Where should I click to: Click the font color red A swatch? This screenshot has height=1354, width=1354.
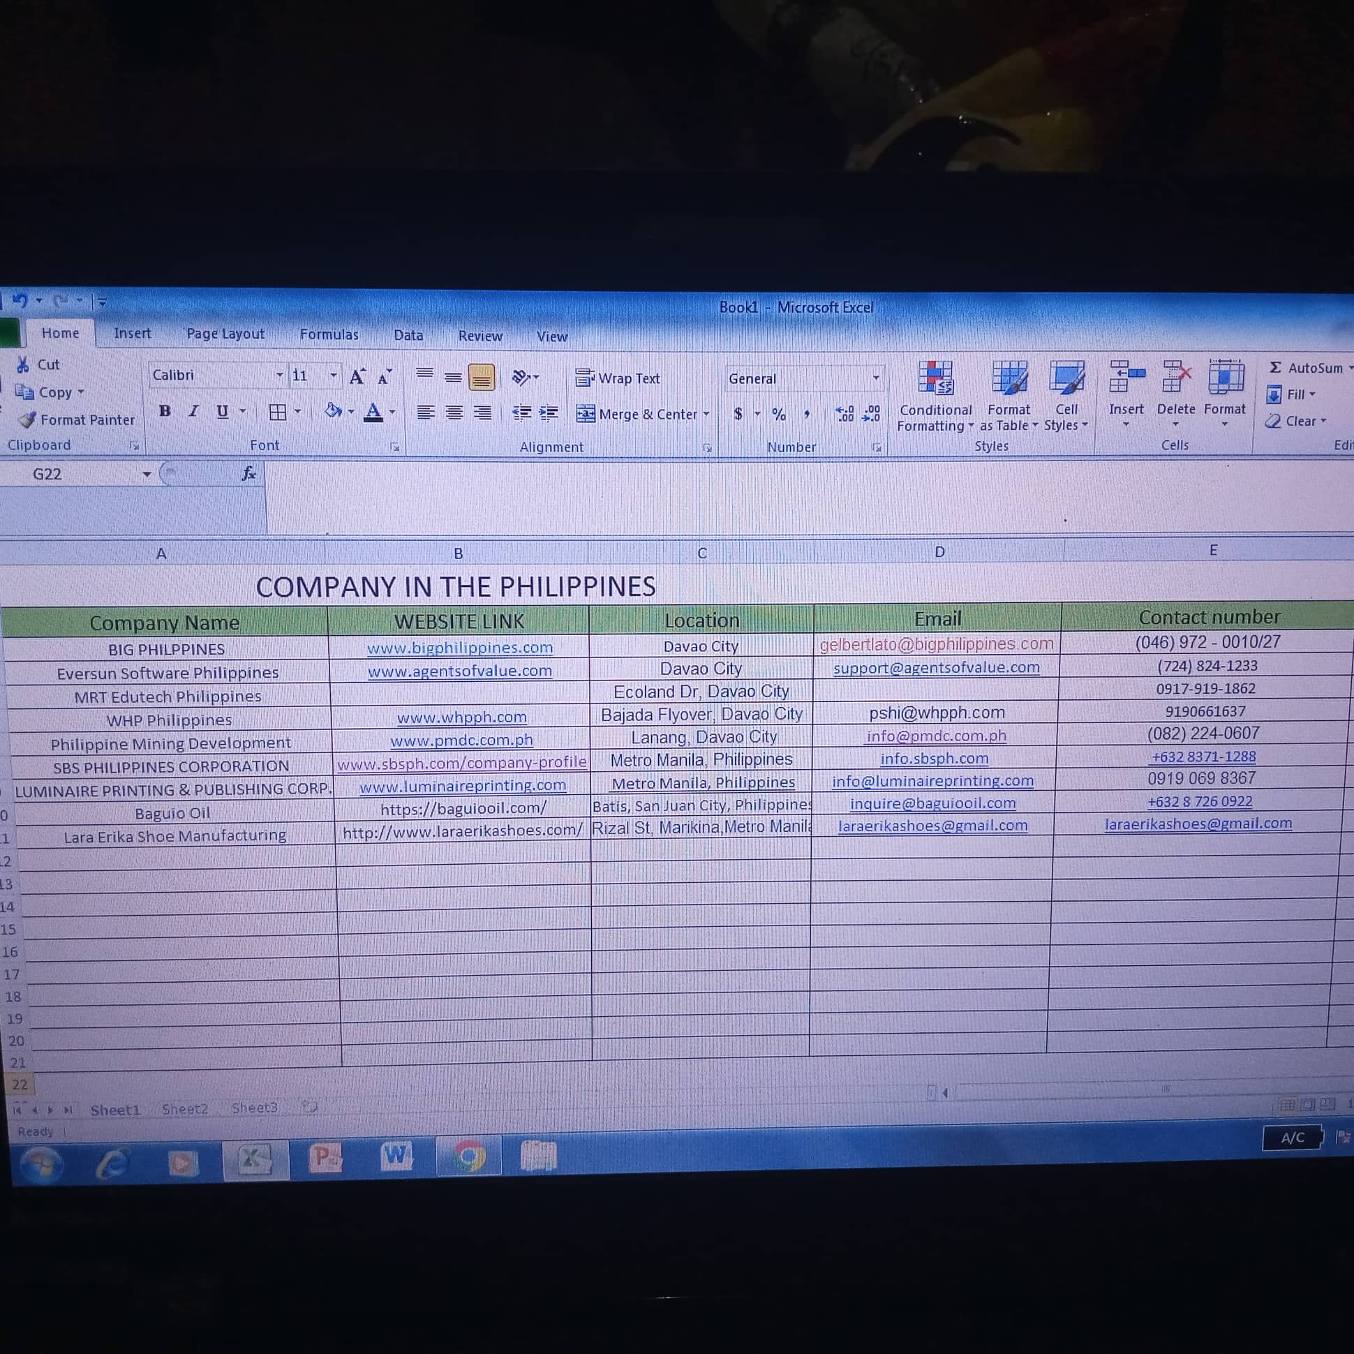coord(373,411)
